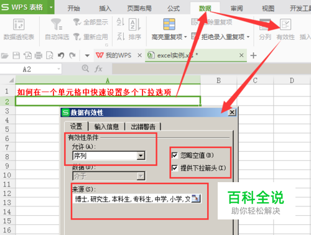The image size is (311, 235).
Task: Select the column A header
Action: (108, 80)
